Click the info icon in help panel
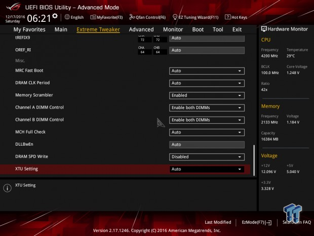The image size is (314, 236). 8,188
